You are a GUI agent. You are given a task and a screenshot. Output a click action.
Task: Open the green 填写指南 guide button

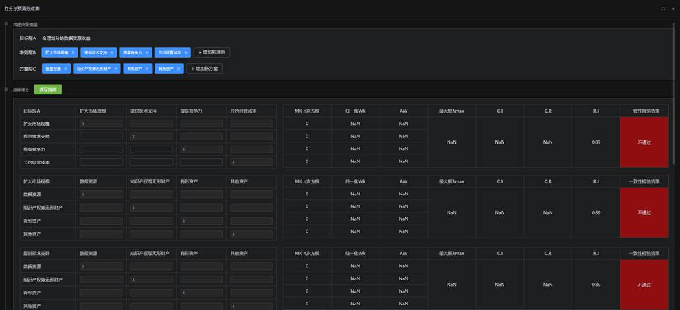pyautogui.click(x=48, y=90)
